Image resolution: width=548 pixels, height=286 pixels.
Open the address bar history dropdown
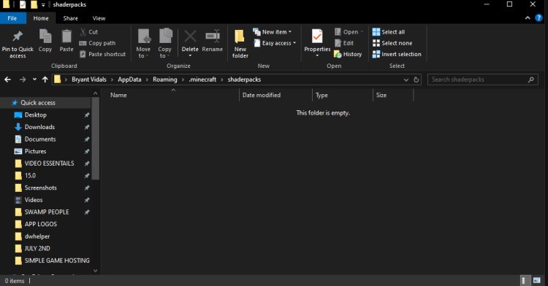pos(406,80)
